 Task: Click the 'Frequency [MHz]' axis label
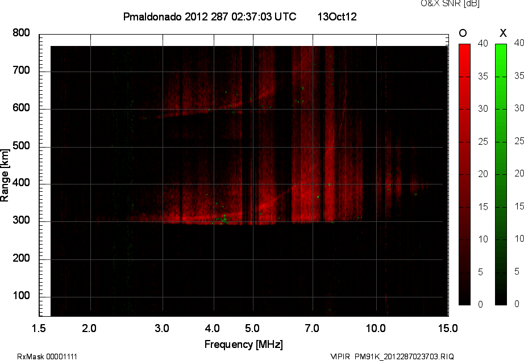coord(244,345)
